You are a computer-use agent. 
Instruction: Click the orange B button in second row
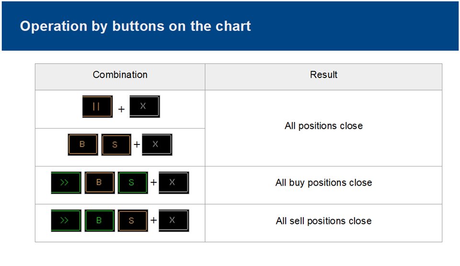[x=83, y=144]
